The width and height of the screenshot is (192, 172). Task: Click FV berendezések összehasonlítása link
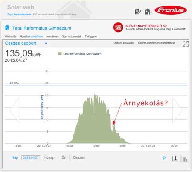tap(54, 15)
